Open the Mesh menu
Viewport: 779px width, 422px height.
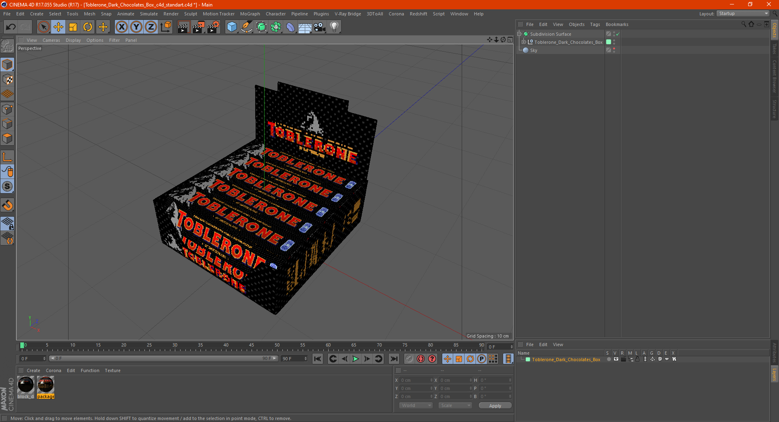coord(89,14)
